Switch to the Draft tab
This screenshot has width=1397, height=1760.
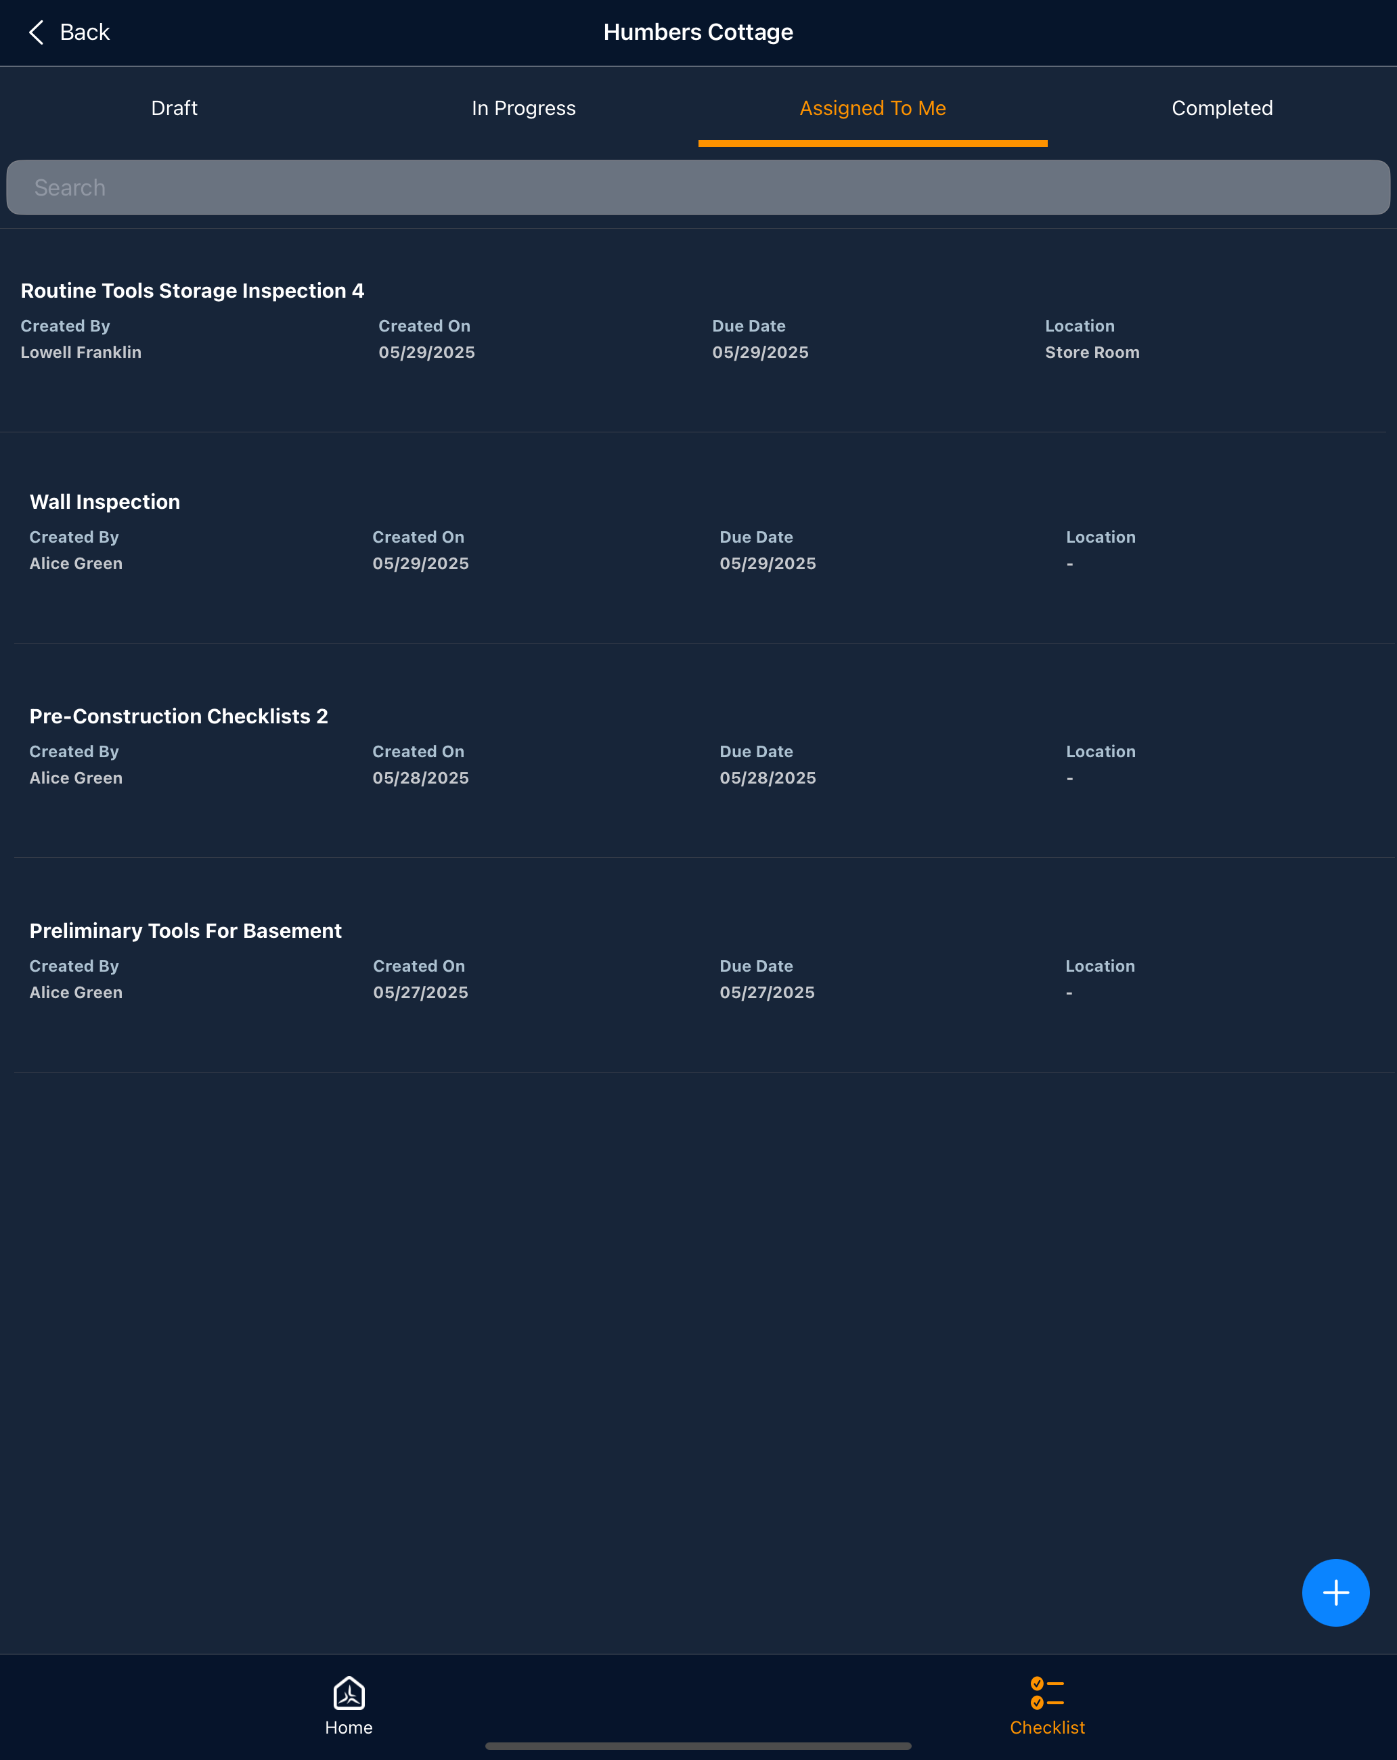pyautogui.click(x=174, y=108)
